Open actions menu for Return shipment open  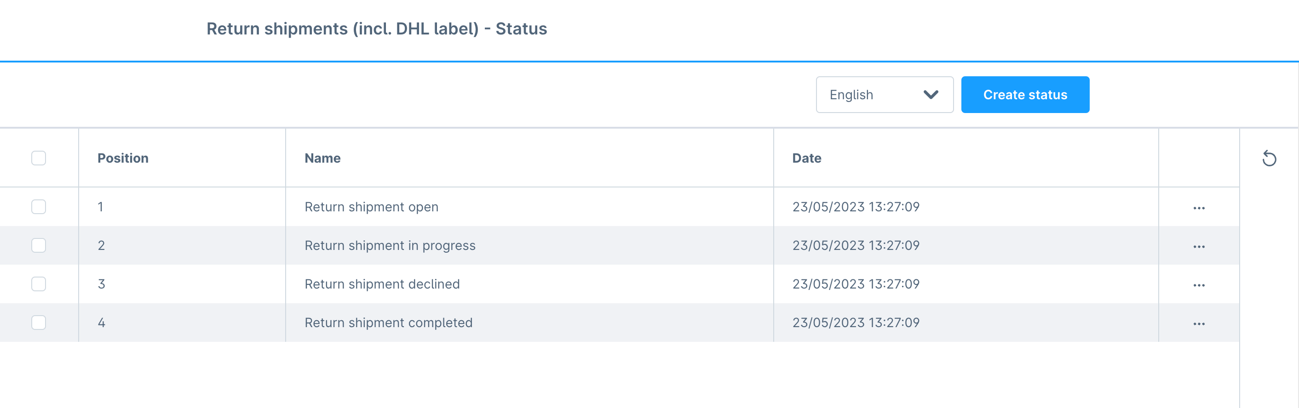[x=1199, y=208]
